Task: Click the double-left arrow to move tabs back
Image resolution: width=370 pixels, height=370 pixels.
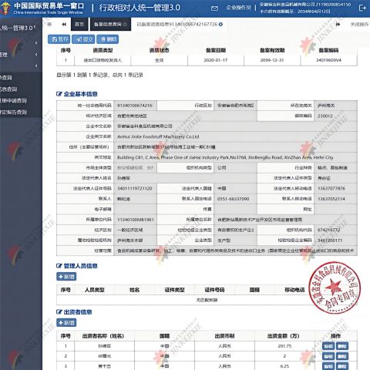Action: coord(64,25)
